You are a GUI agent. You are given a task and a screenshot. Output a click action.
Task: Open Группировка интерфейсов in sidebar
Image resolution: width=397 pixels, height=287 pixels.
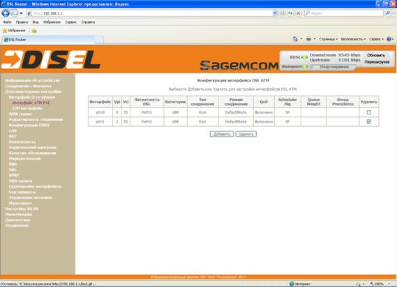pyautogui.click(x=35, y=187)
